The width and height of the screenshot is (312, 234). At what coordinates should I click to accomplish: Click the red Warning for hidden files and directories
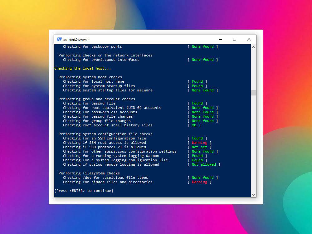(x=199, y=182)
